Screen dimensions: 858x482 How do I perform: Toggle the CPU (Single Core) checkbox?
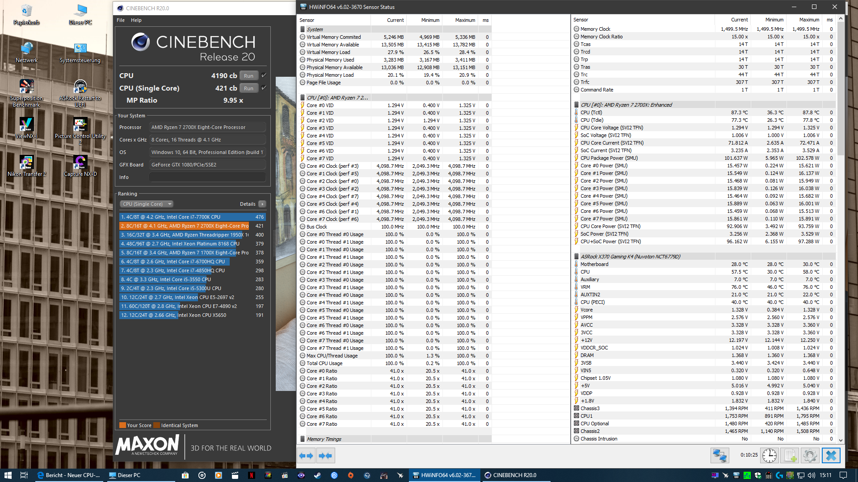[x=264, y=88]
